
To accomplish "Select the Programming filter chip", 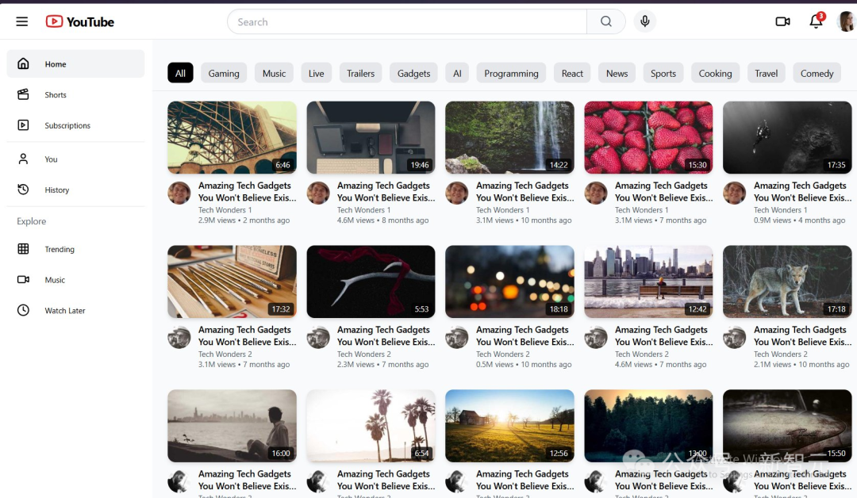I will click(x=511, y=73).
